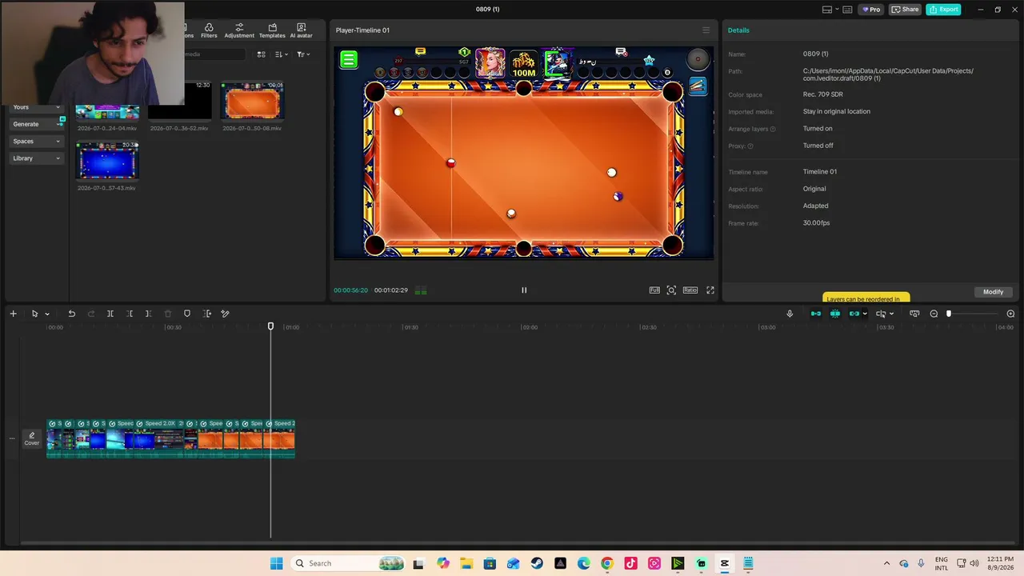Viewport: 1024px width, 576px height.
Task: Click the Export button
Action: (944, 10)
